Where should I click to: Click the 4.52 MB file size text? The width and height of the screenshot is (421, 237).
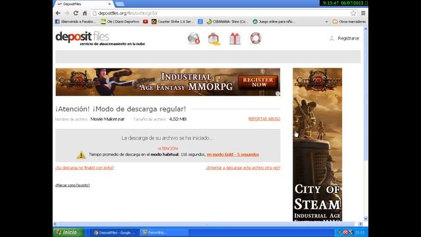[x=178, y=119]
